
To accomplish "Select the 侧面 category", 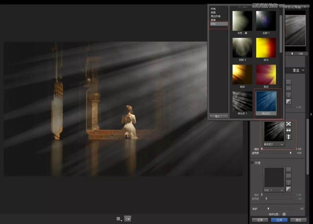I will click(x=213, y=13).
